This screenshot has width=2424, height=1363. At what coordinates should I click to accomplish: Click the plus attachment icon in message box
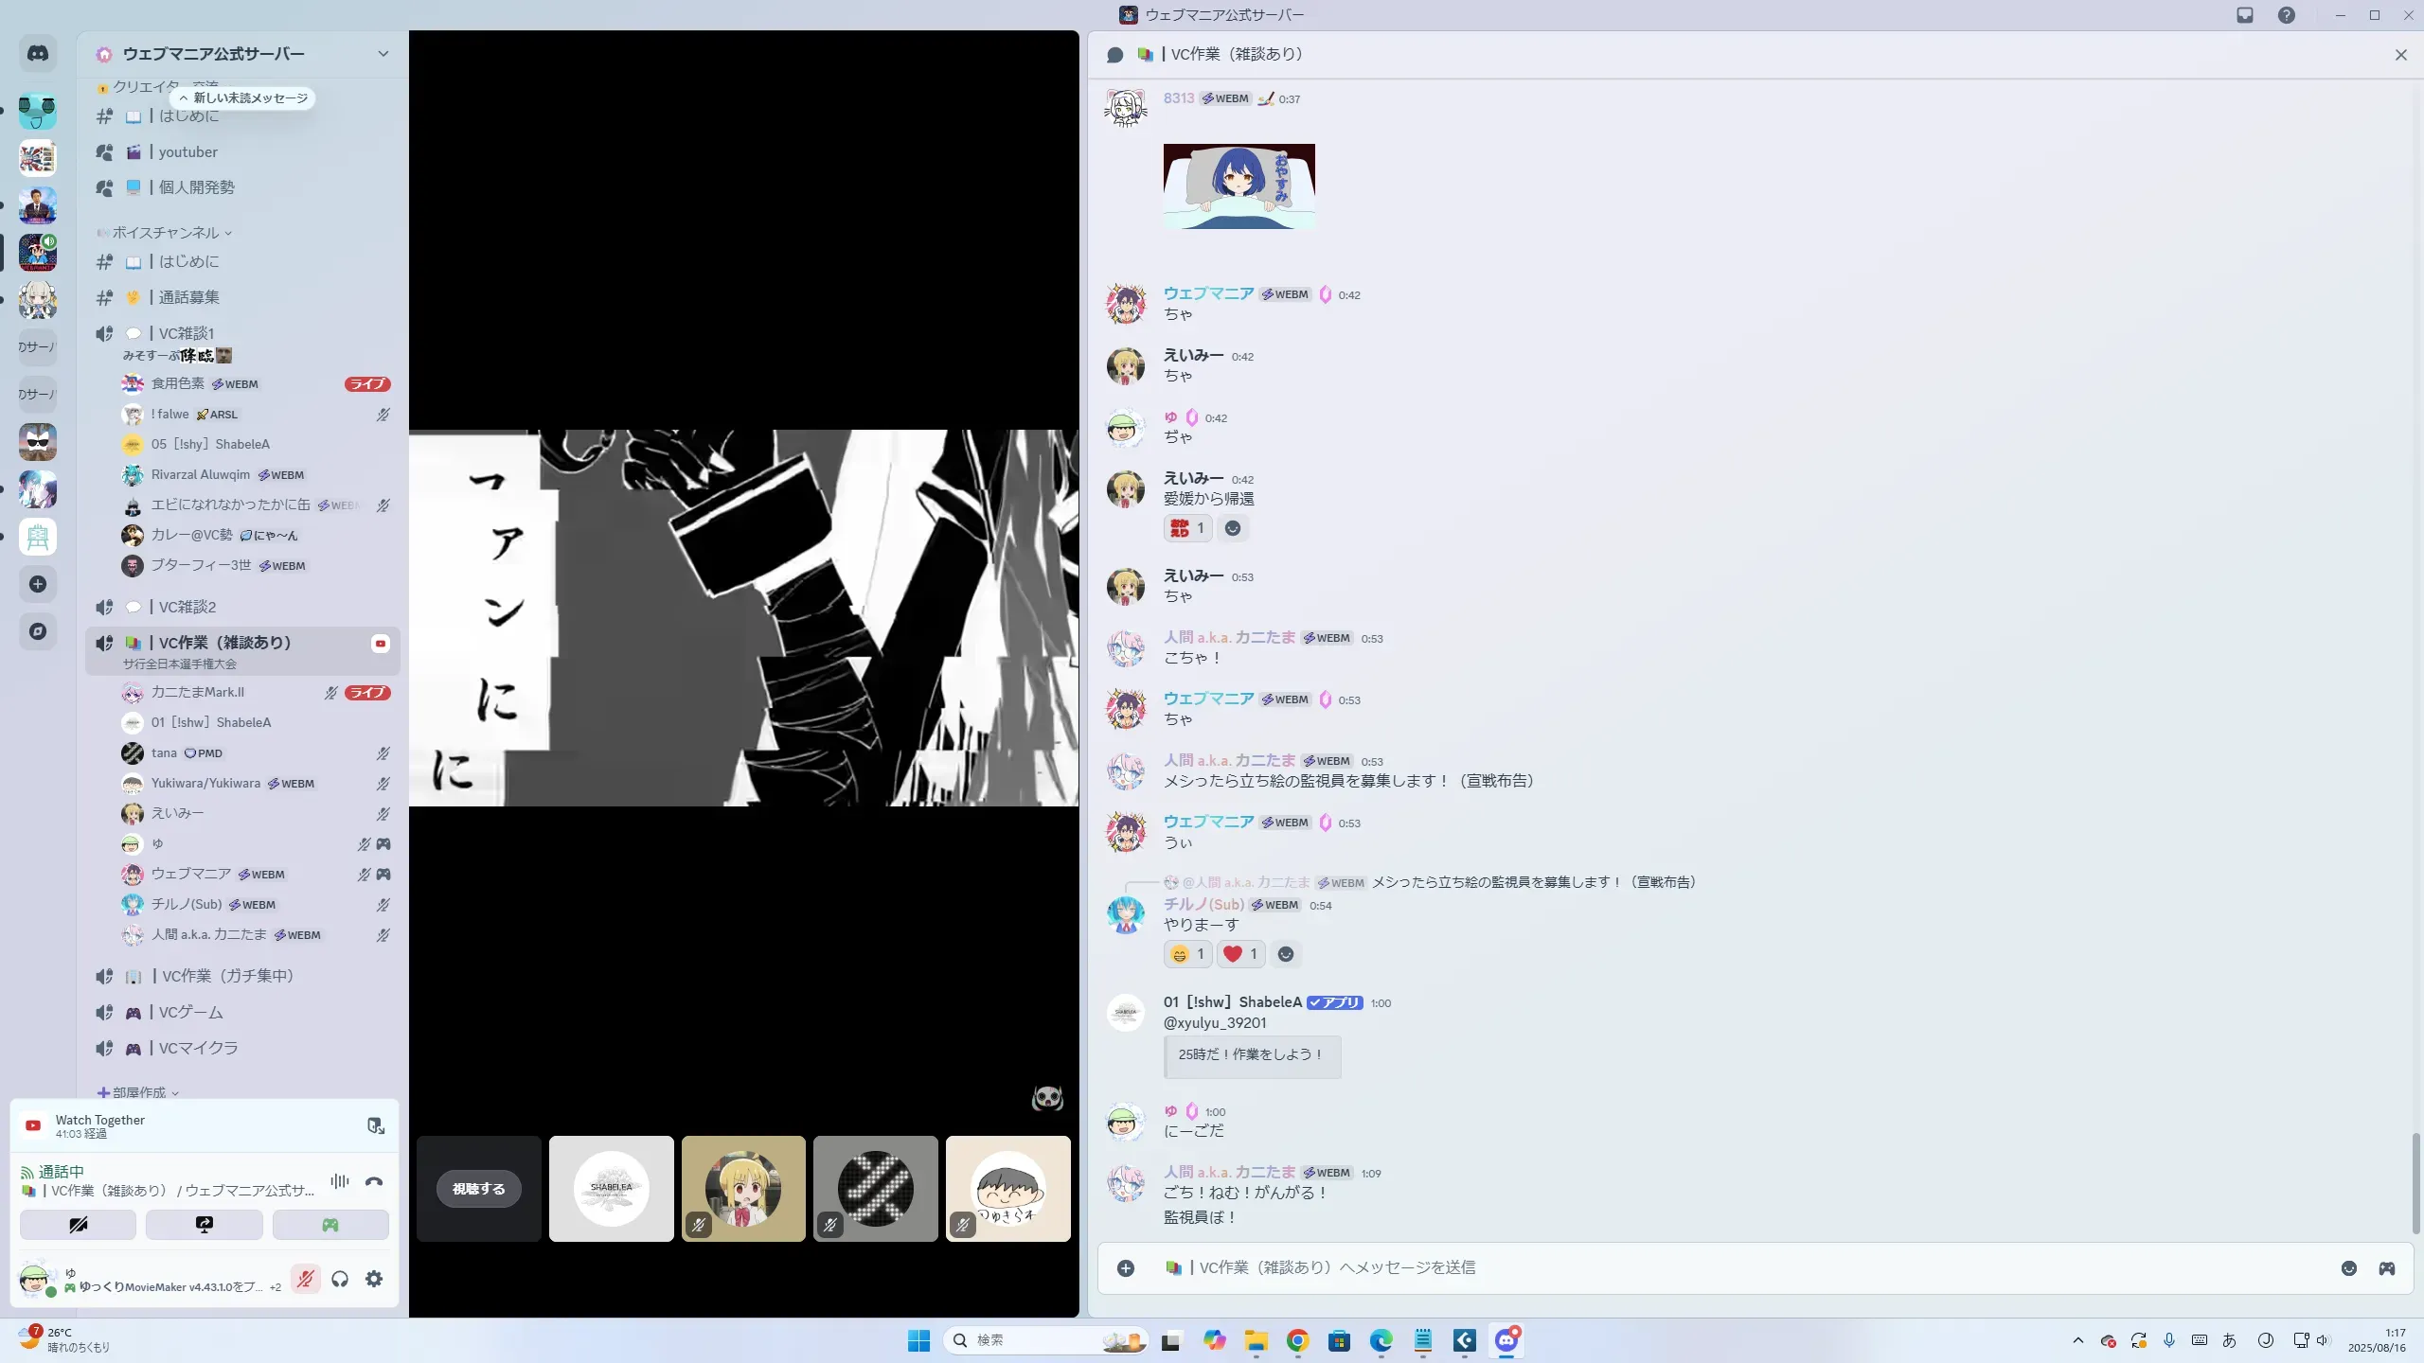point(1126,1268)
